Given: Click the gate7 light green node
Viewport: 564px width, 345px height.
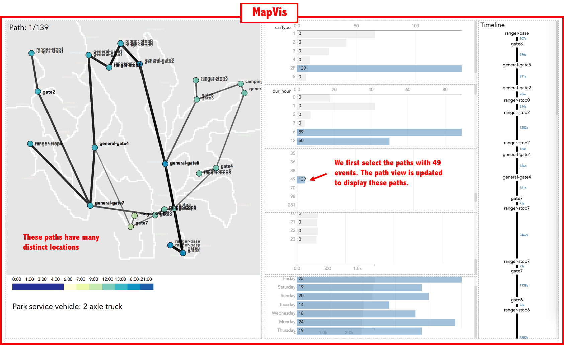Looking at the screenshot, I should [x=131, y=227].
